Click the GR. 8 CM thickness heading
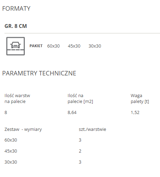 click(x=16, y=26)
